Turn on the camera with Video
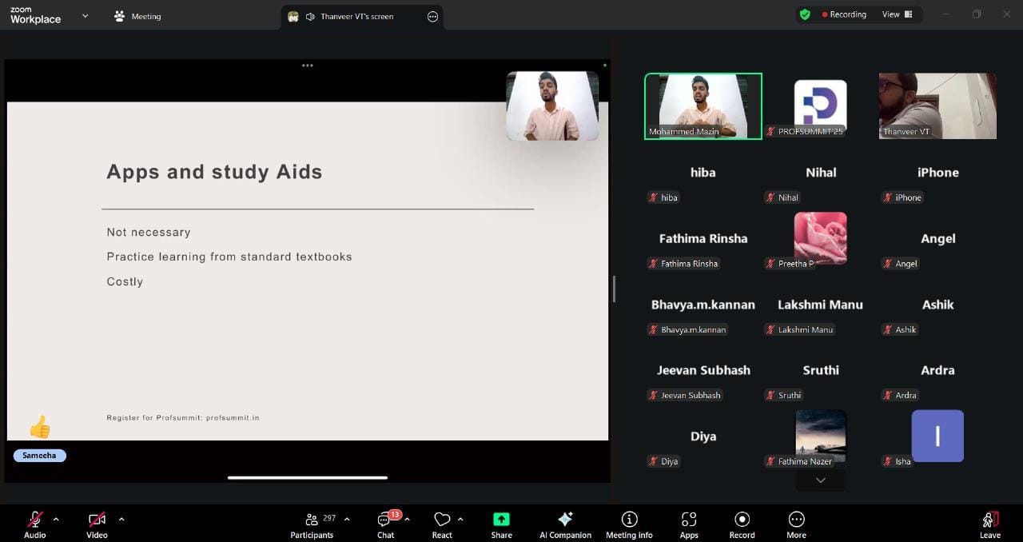 [x=97, y=520]
